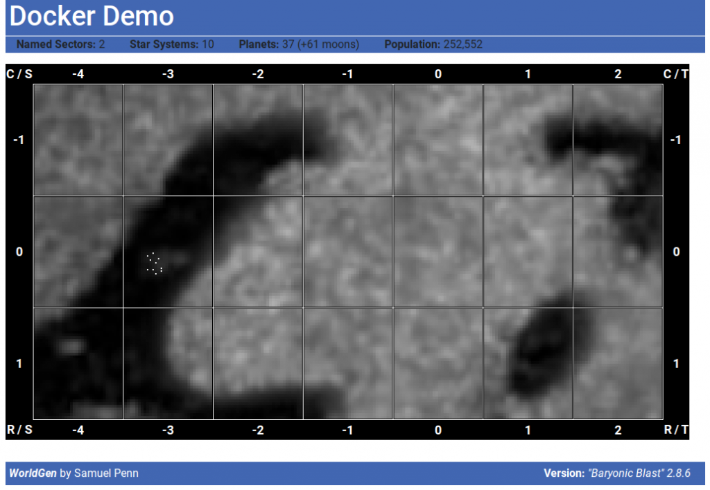The height and width of the screenshot is (490, 710).
Task: Click the Named Sectors: 2 statistic
Action: click(61, 44)
